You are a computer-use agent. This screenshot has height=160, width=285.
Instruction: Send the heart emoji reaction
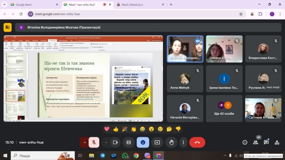tap(107, 129)
